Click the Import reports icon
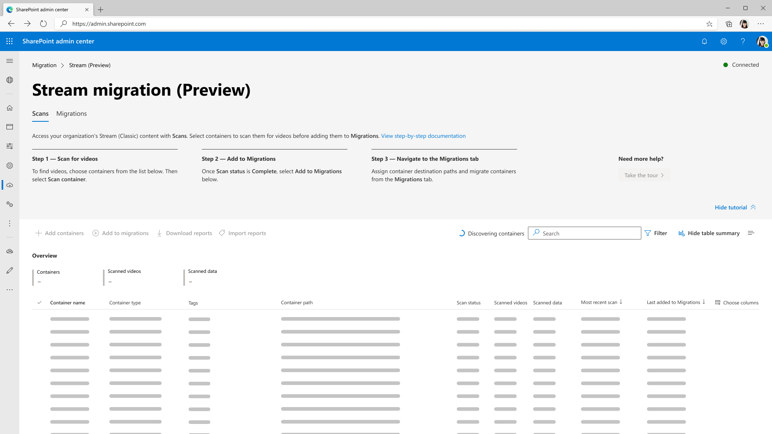772x434 pixels. tap(222, 233)
